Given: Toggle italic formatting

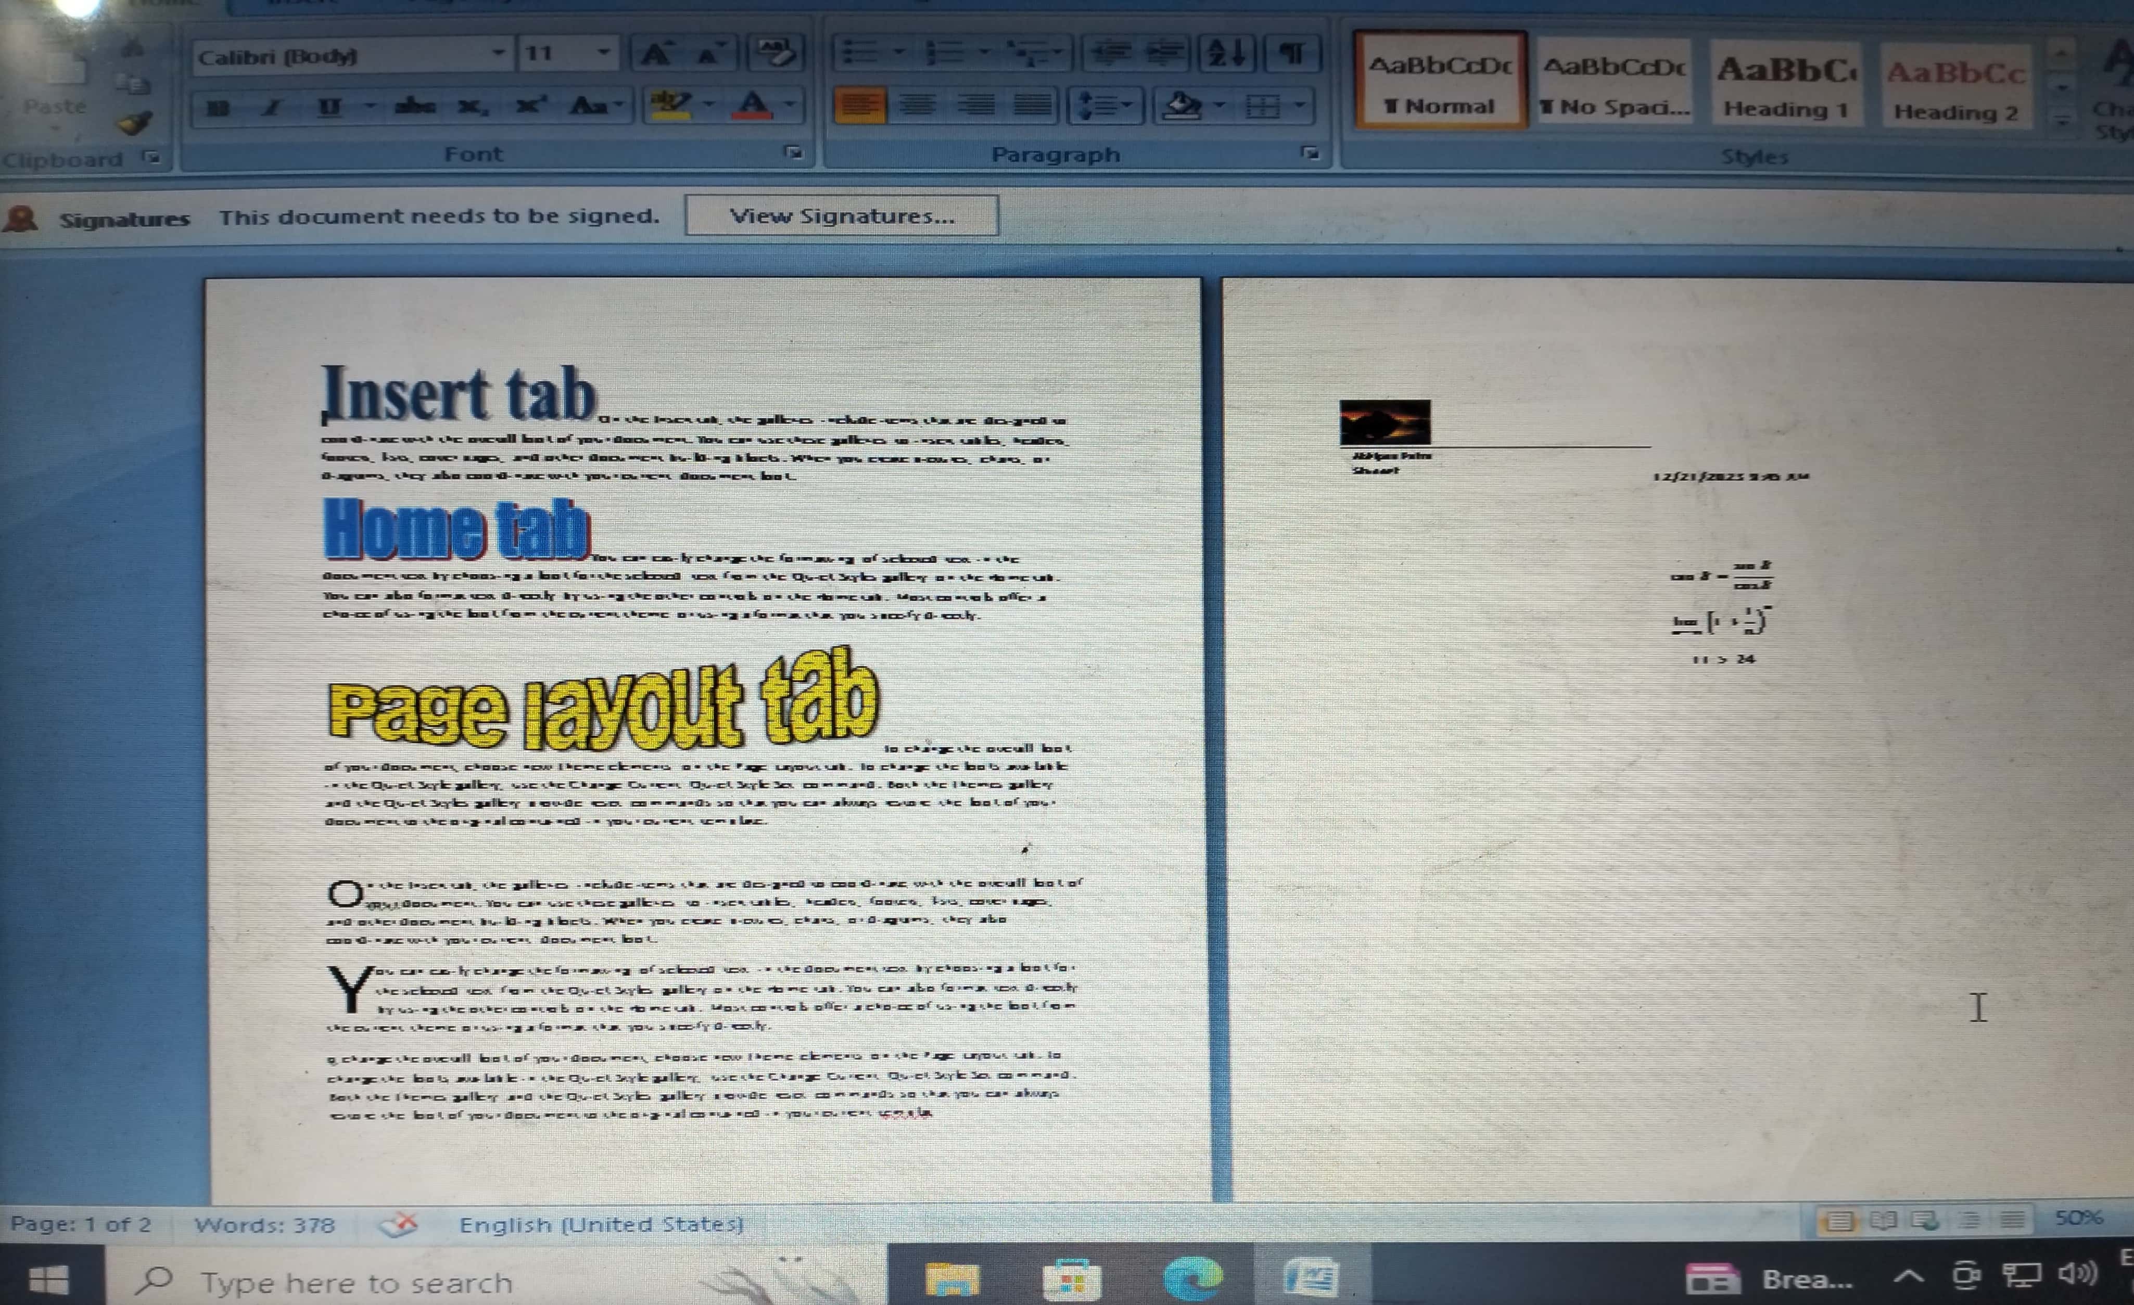Looking at the screenshot, I should click(273, 107).
